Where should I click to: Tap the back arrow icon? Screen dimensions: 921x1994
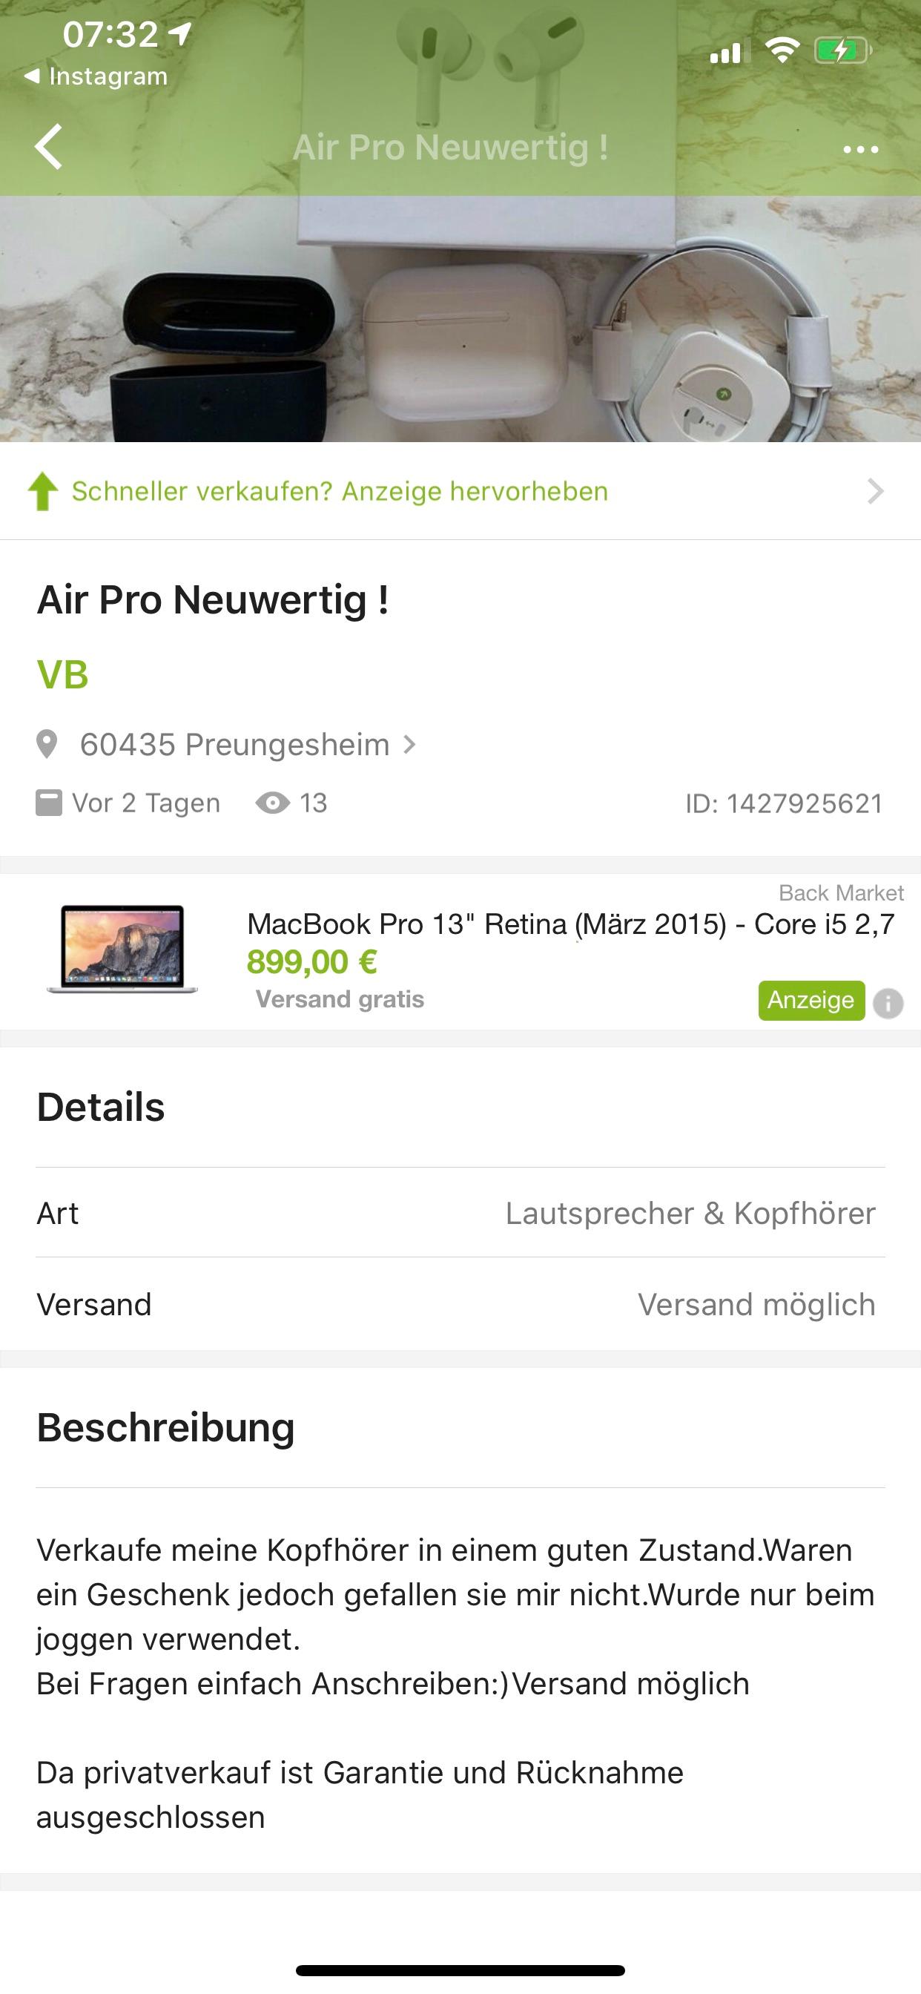point(49,146)
